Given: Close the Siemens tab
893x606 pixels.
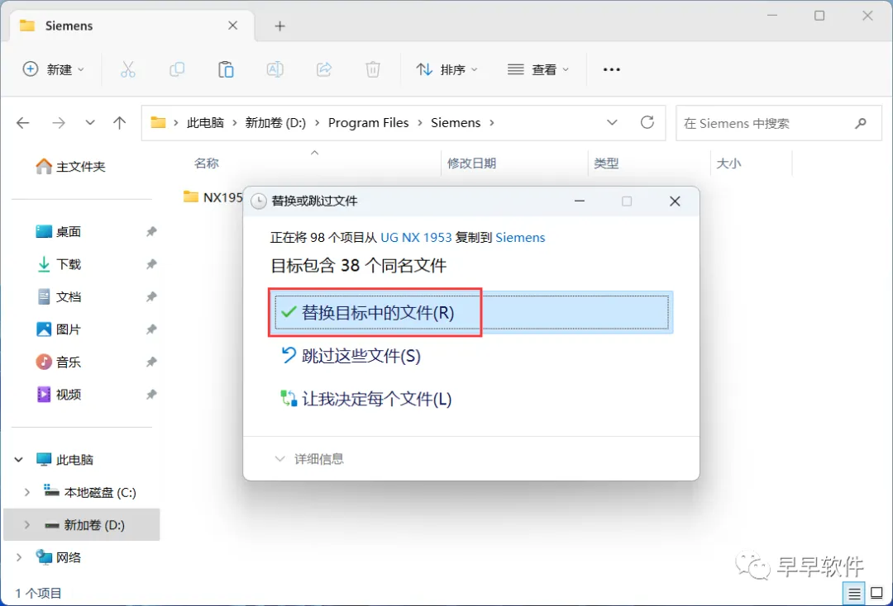Looking at the screenshot, I should (233, 26).
